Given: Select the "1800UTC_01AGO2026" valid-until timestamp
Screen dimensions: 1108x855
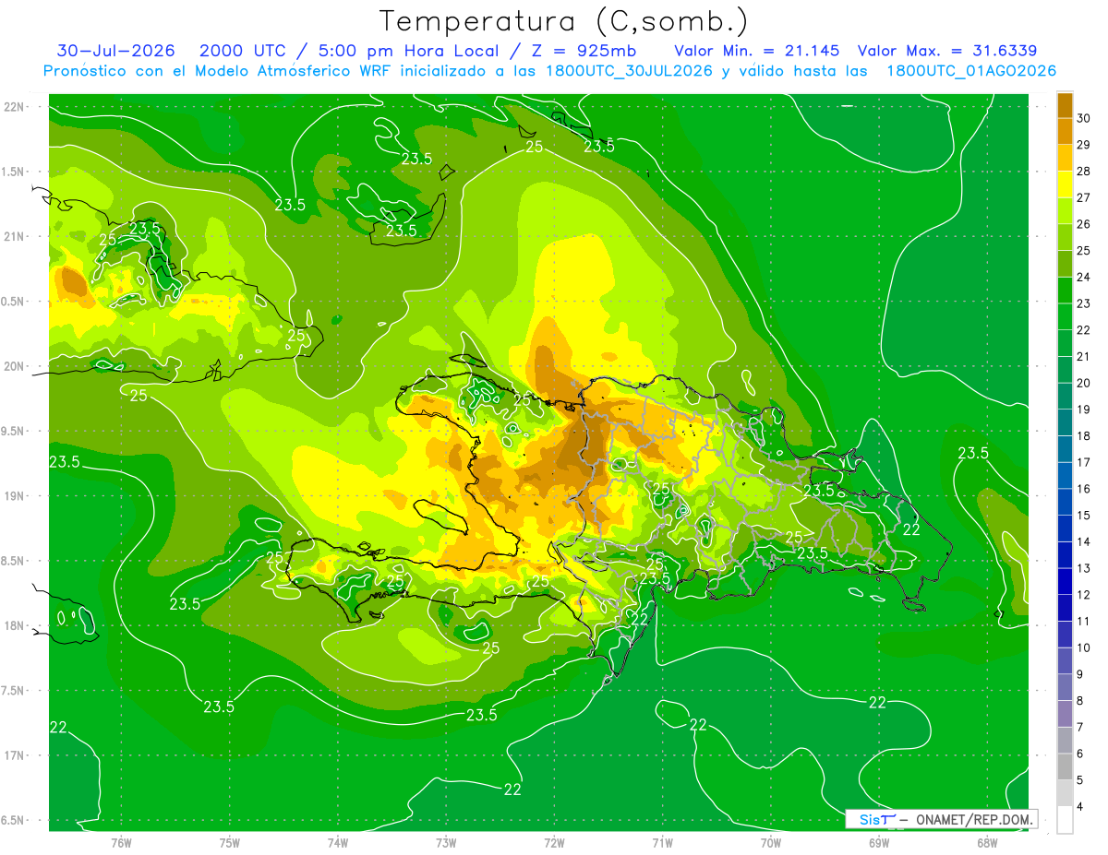Looking at the screenshot, I should click(971, 71).
